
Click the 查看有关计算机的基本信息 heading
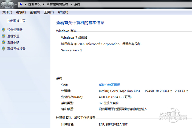click(x=80, y=23)
